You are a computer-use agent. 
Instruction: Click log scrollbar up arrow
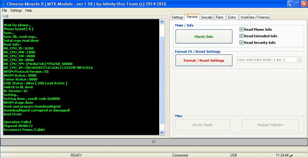(162, 22)
